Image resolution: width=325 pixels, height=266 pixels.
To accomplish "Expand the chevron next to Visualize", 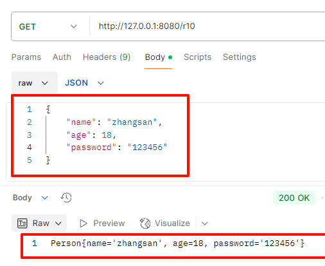I will (205, 223).
